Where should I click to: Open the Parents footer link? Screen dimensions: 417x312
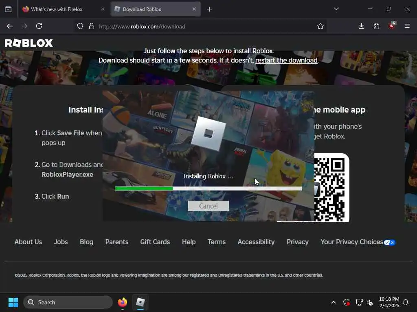click(x=117, y=242)
